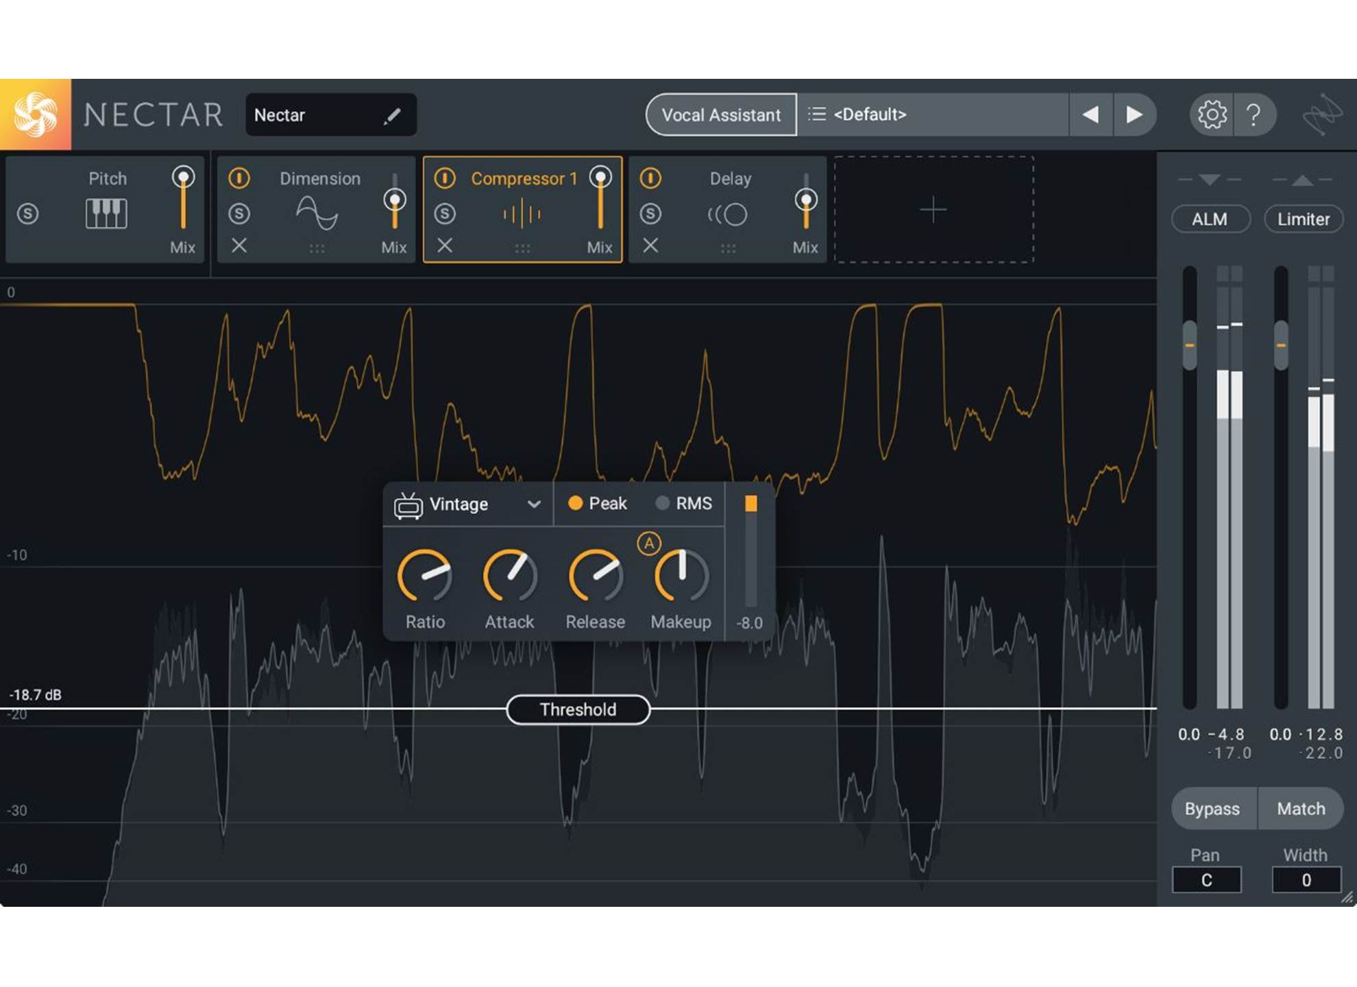This screenshot has width=1357, height=987.
Task: Solo the Dimension module
Action: (x=239, y=214)
